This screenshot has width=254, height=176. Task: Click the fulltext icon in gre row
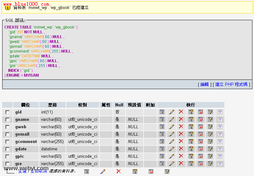pos(220,164)
